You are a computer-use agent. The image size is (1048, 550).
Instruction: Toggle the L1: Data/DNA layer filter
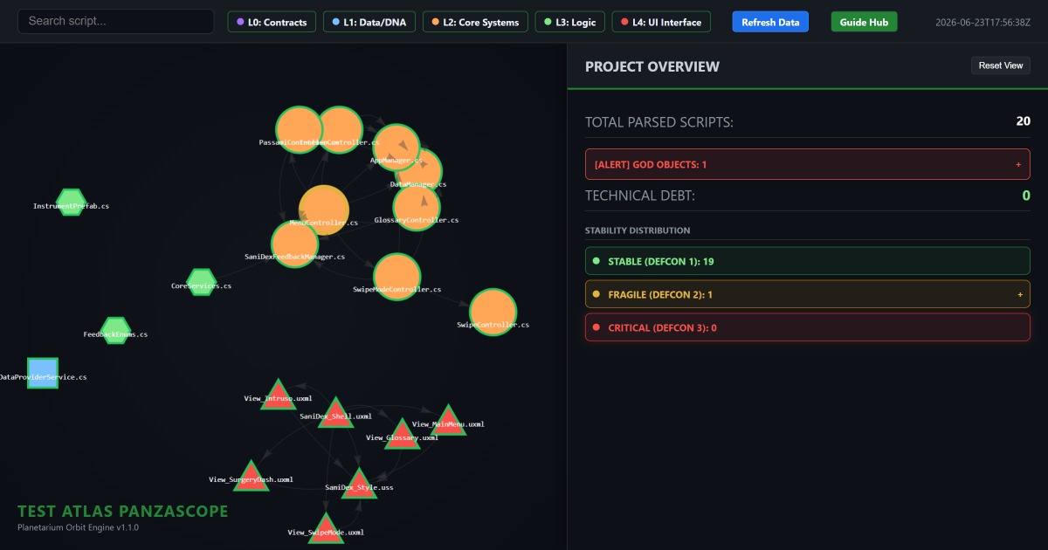[369, 22]
